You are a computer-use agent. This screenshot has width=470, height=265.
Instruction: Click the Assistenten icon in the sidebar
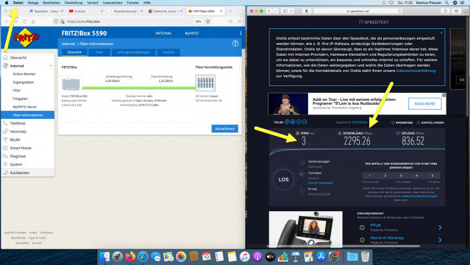(x=5, y=173)
